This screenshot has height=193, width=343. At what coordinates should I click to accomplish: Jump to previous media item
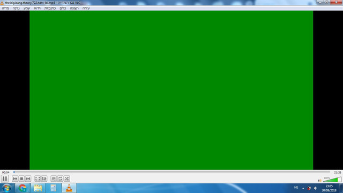15,179
